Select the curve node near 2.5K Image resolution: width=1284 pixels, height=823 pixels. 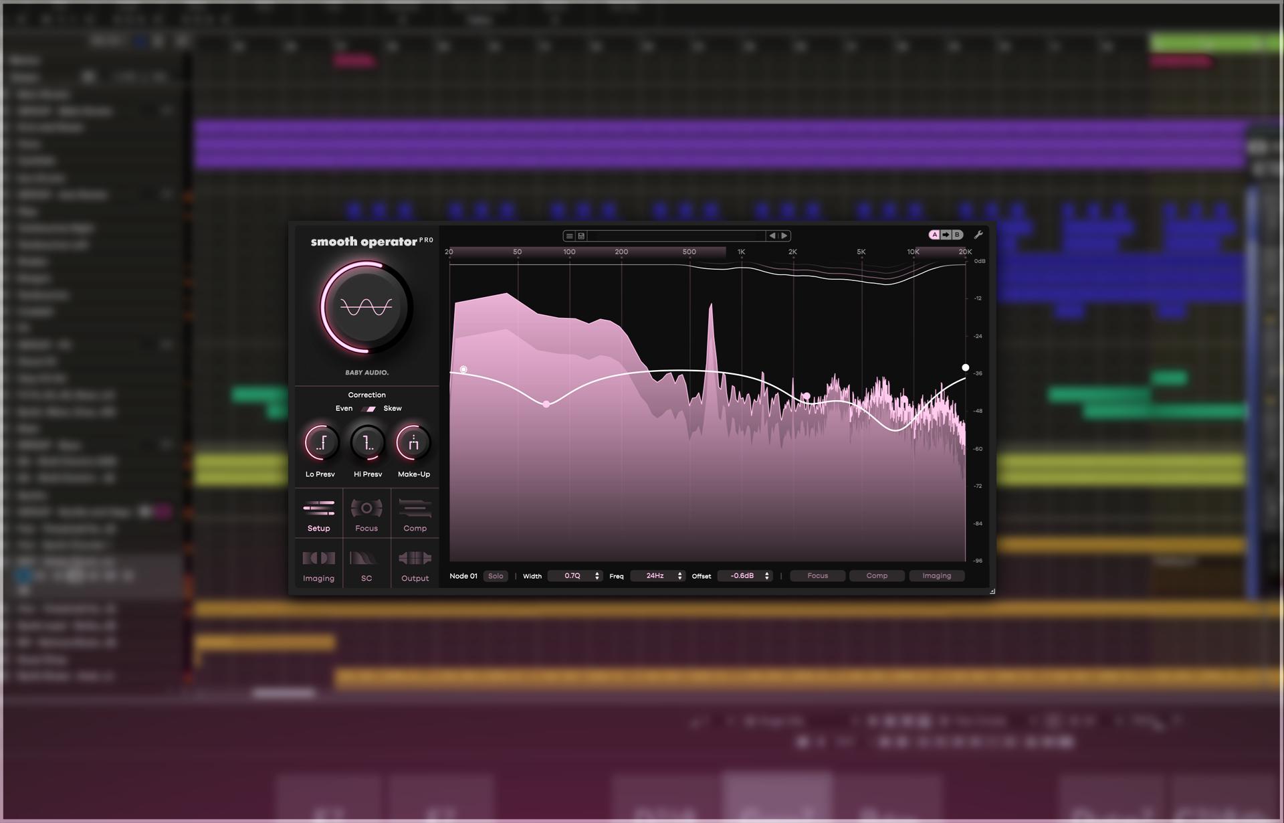(x=807, y=396)
